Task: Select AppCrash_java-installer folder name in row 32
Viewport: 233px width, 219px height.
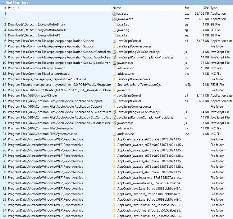Action: (150, 183)
